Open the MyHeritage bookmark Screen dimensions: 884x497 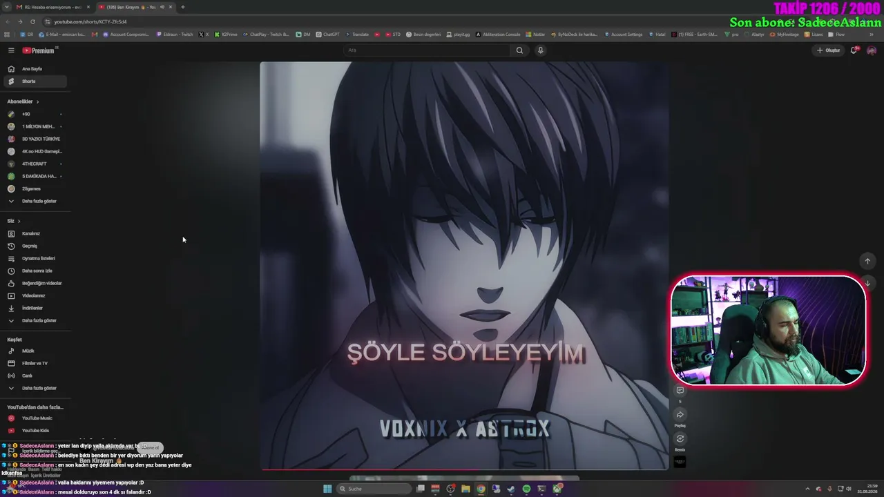[784, 35]
